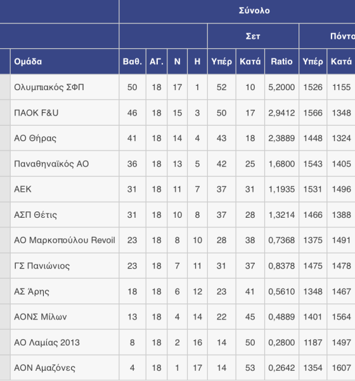Open ΑΟ Μαρκοπούλου Revoil team entry
The image size is (355, 381).
[x=65, y=240]
